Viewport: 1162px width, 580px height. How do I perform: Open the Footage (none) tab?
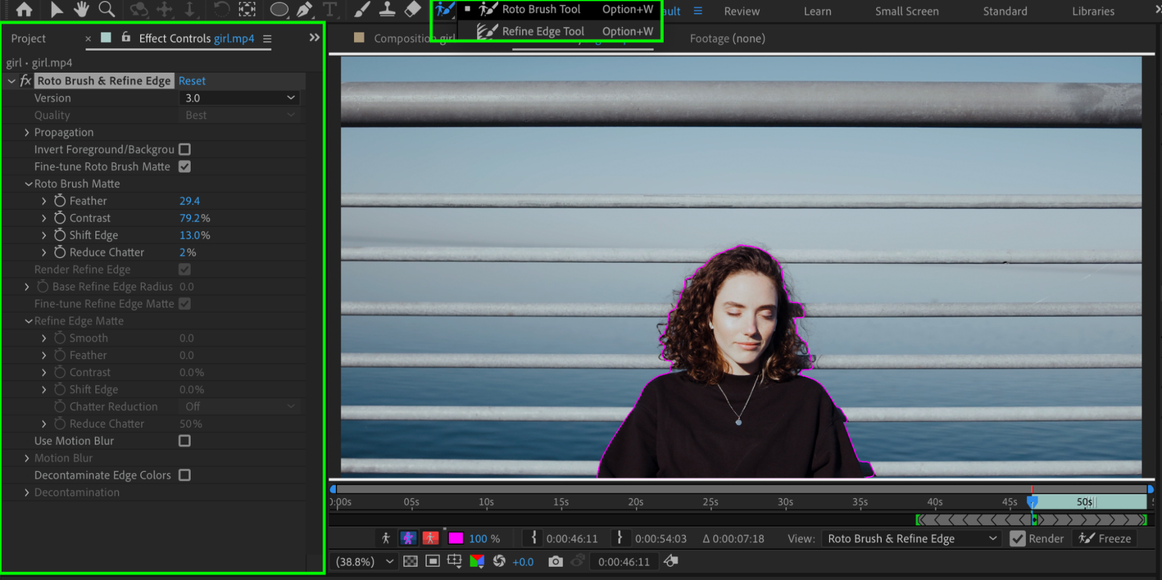pos(727,38)
